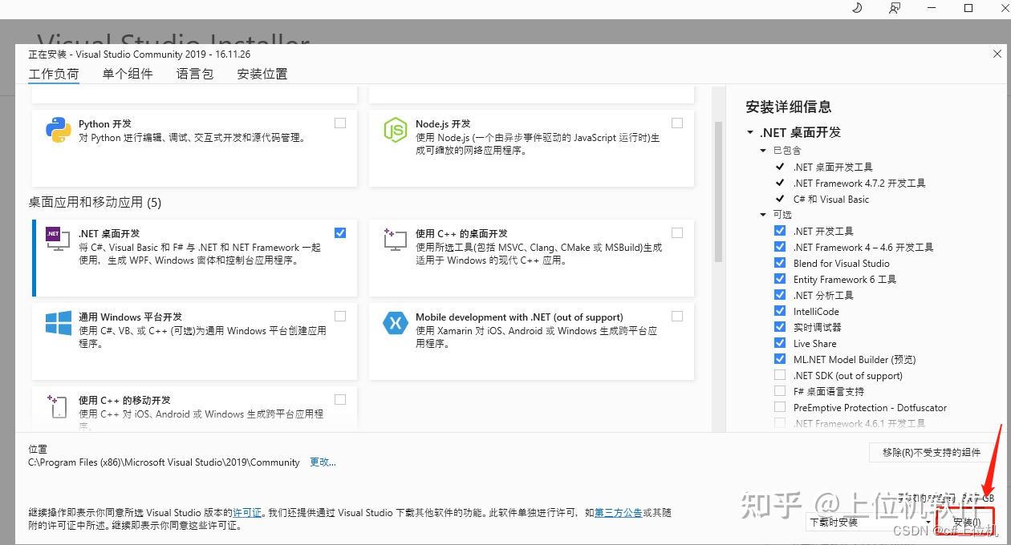Open the 语言包 tab

click(x=194, y=73)
